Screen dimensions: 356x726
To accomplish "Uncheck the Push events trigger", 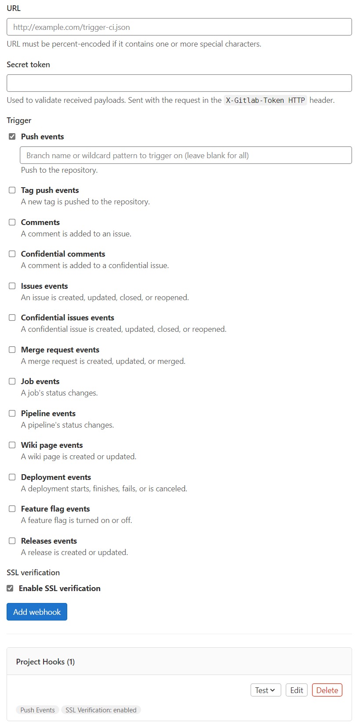I will [12, 136].
